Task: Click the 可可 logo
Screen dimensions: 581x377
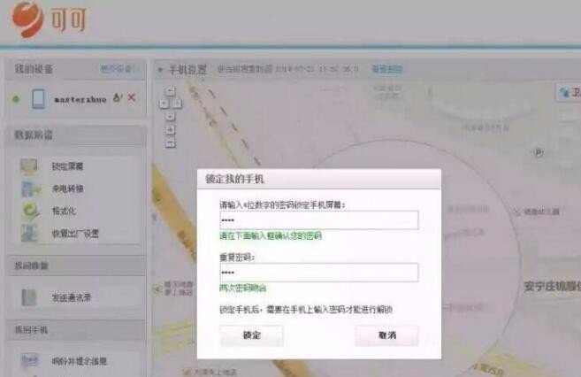Action: pos(49,19)
